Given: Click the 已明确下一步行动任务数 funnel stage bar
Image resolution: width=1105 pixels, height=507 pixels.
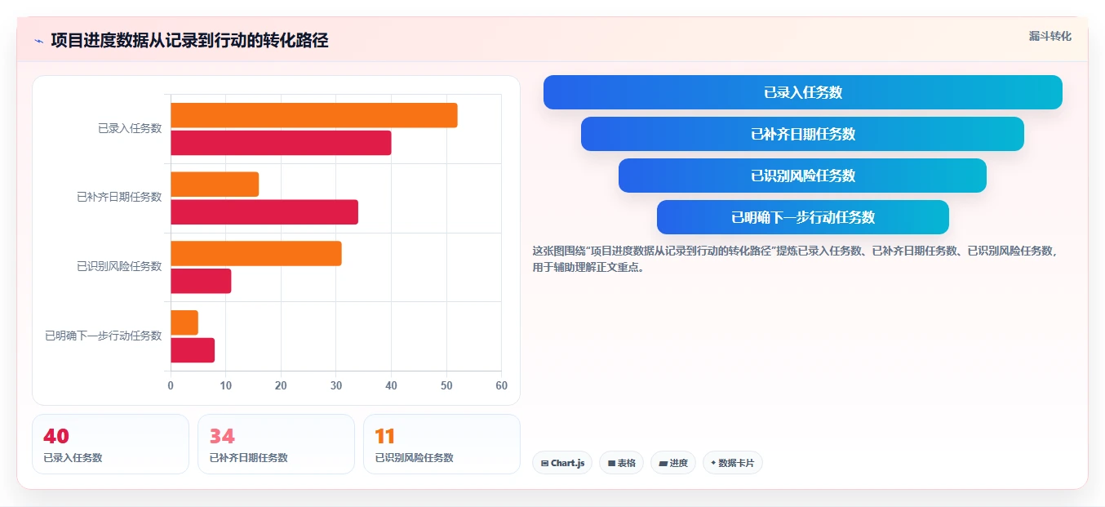Looking at the screenshot, I should point(803,217).
